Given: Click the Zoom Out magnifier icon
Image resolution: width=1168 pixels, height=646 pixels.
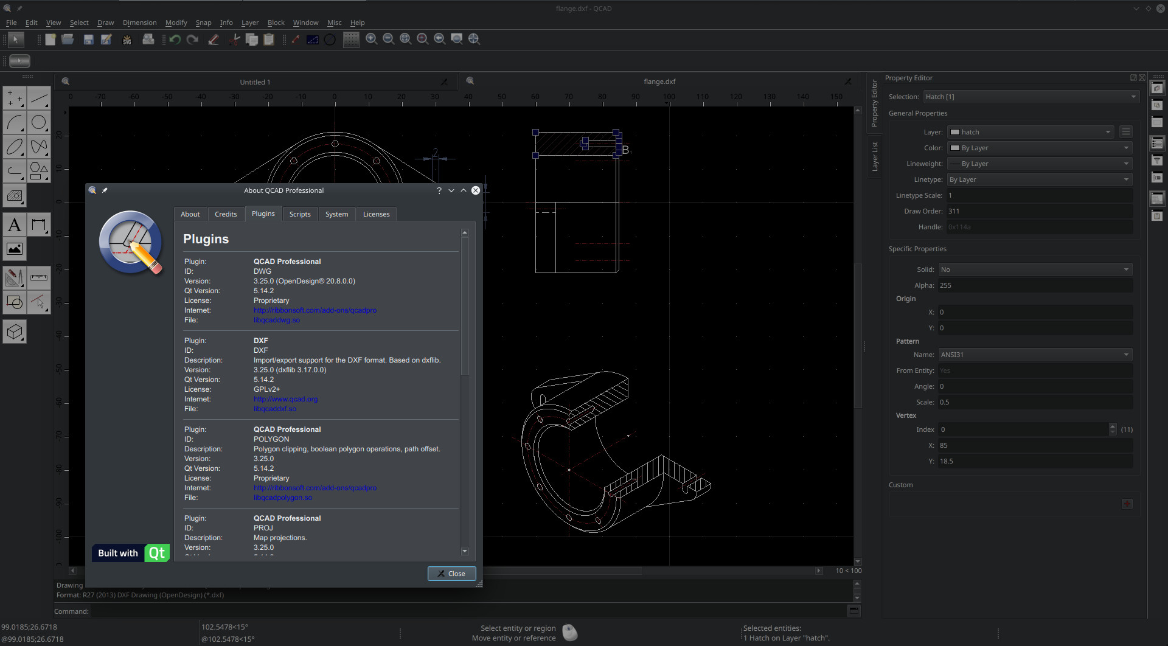Looking at the screenshot, I should click(389, 40).
